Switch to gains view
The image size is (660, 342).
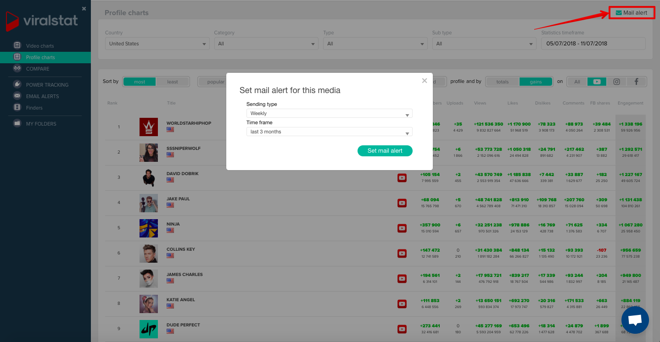tap(536, 82)
